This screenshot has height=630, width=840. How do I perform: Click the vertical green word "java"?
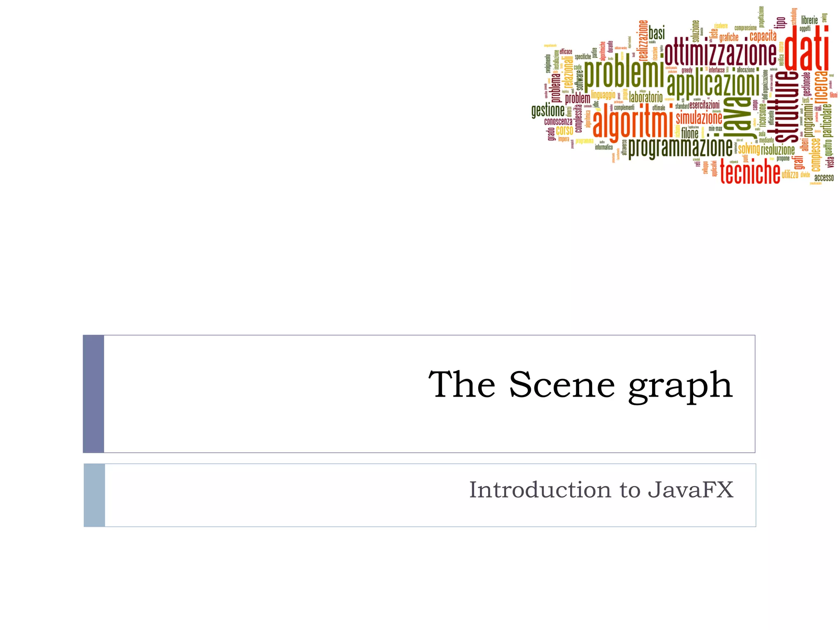(737, 118)
